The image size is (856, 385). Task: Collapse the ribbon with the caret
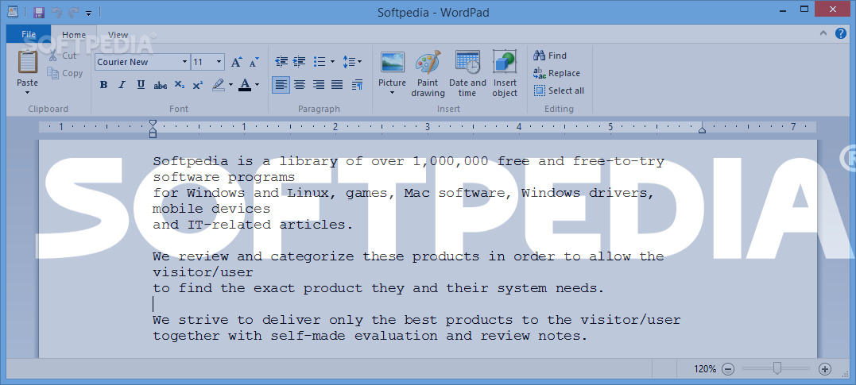823,34
